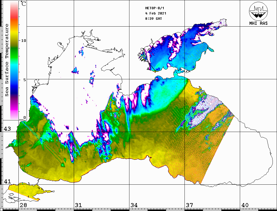277x211 pixels.
Task: Click the longitude label "40"
Action: pyautogui.click(x=245, y=205)
